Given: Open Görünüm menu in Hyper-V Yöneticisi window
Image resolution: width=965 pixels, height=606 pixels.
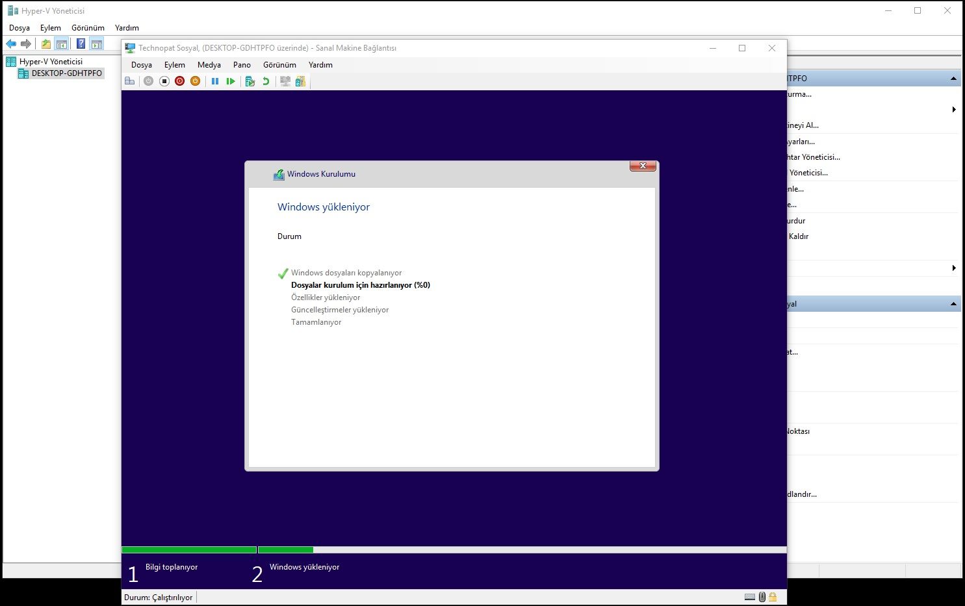Looking at the screenshot, I should click(88, 28).
